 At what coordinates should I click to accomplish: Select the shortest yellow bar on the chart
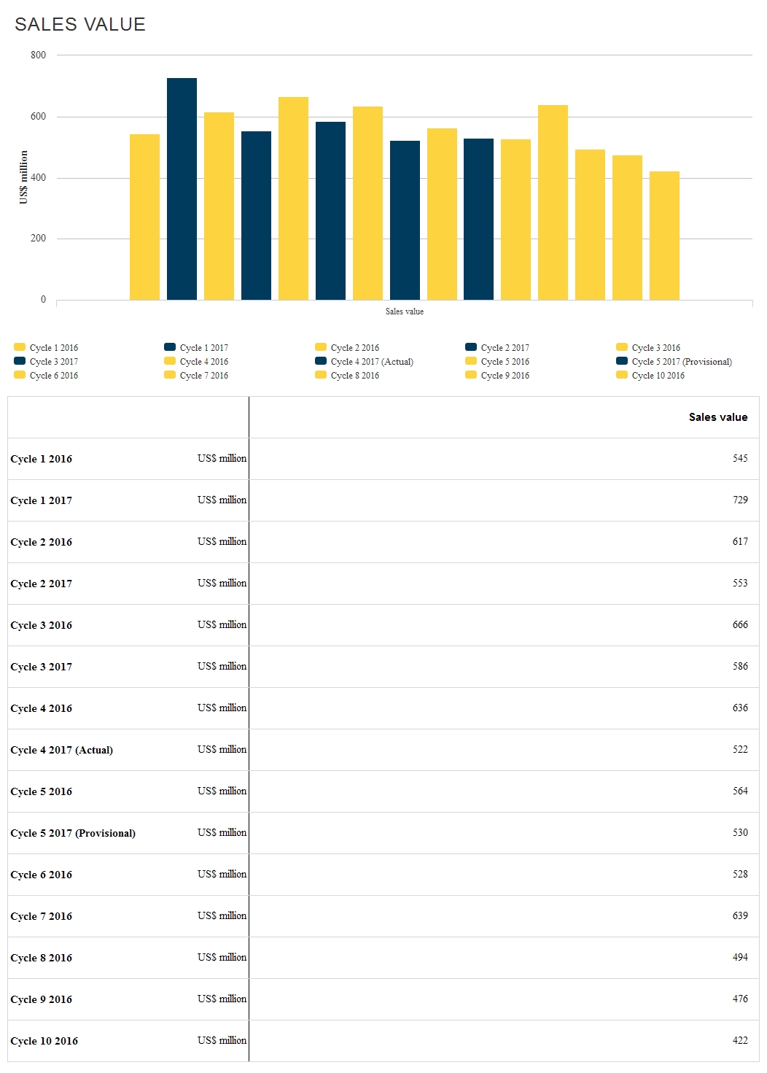click(x=663, y=233)
